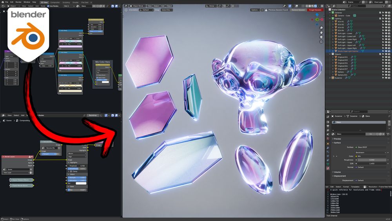Viewport: 392px width, 221px height.
Task: Click the Beckmann distribution selector
Action: [370, 152]
